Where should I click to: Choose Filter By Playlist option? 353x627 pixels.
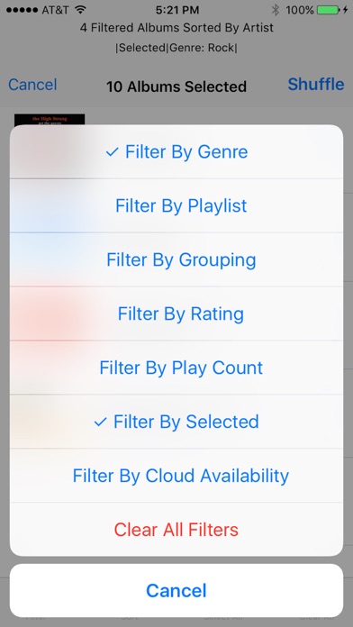(x=176, y=205)
